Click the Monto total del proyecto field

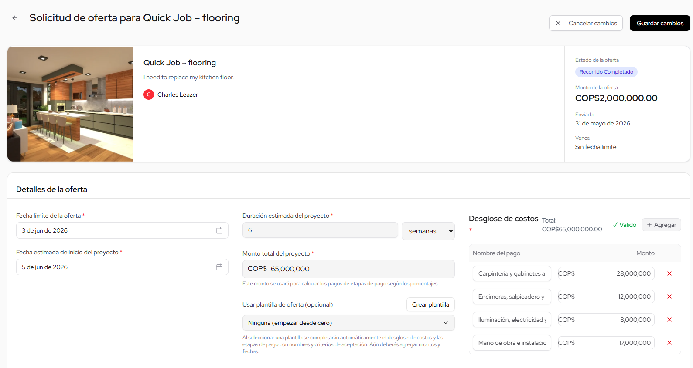point(348,269)
